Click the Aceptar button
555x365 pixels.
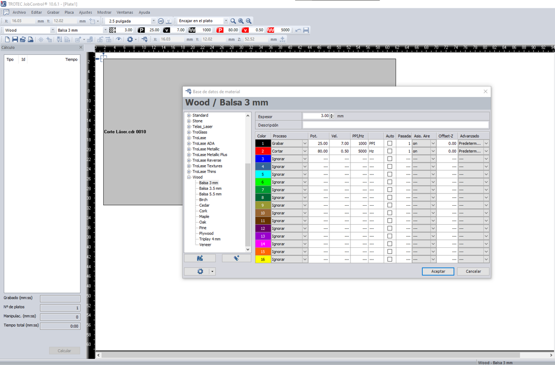(x=438, y=272)
